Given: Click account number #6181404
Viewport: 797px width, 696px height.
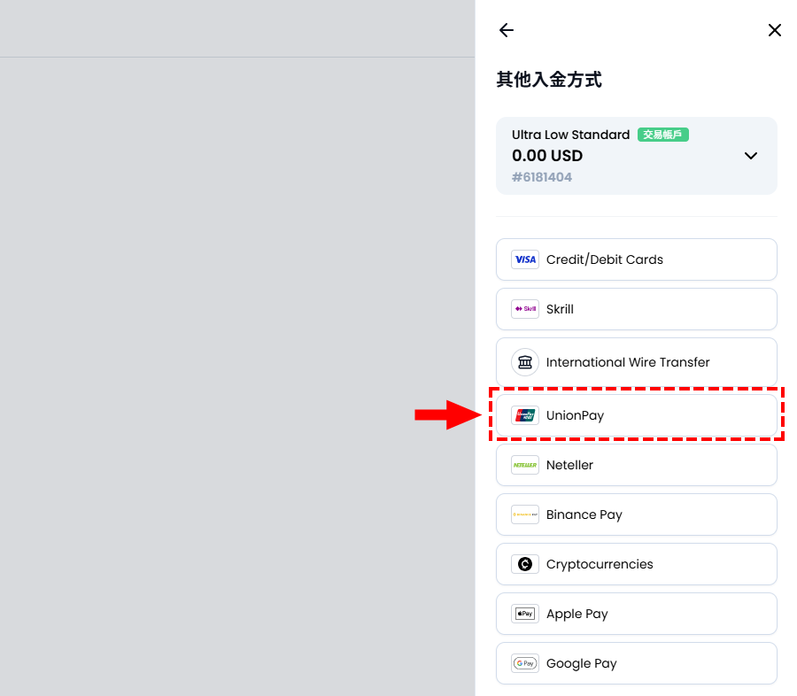Looking at the screenshot, I should coord(542,177).
